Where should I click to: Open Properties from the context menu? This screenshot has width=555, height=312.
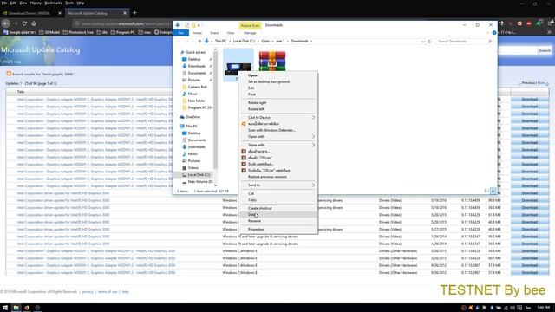(256, 229)
